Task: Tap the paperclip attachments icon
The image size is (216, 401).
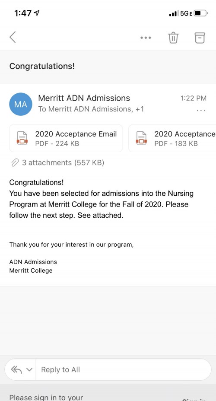Action: pos(15,162)
